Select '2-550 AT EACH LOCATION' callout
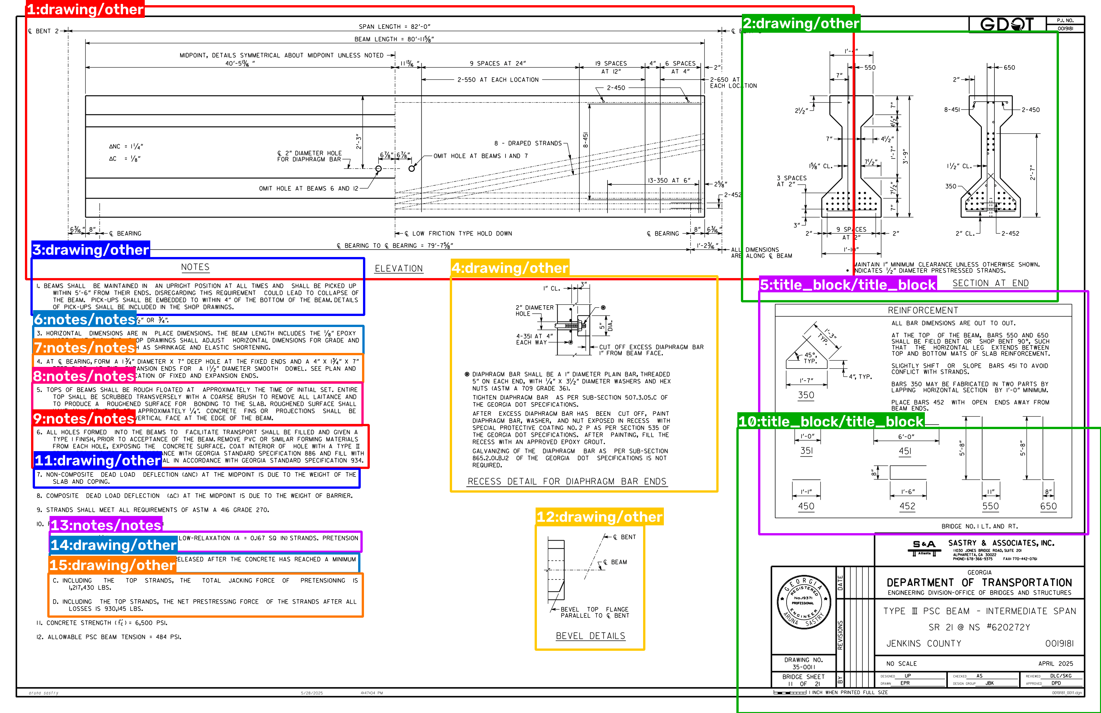The image size is (1101, 713). point(498,80)
